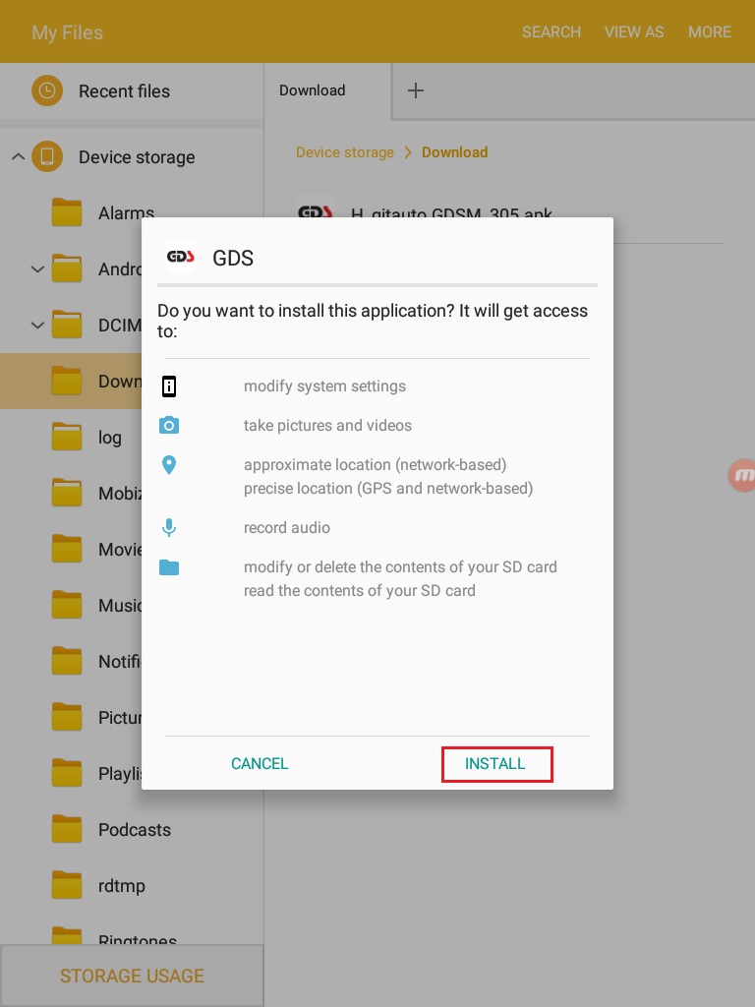This screenshot has width=755, height=1007.
Task: Open SEARCH in My Files
Action: pyautogui.click(x=551, y=32)
